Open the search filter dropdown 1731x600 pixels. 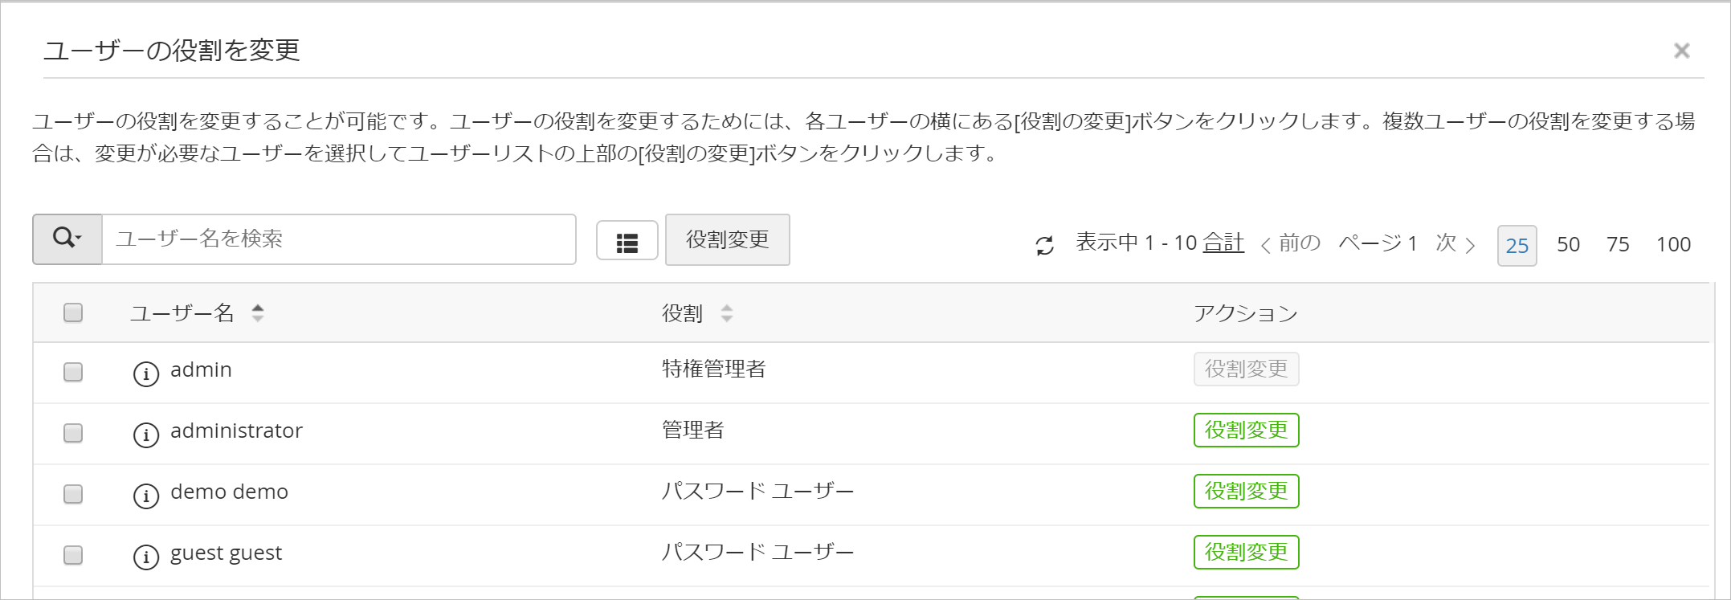coord(67,239)
